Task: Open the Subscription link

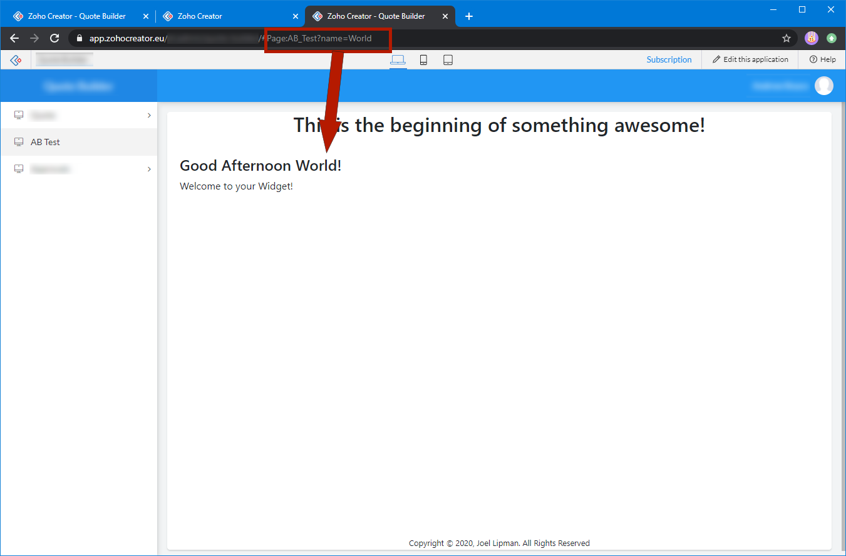Action: [x=669, y=60]
